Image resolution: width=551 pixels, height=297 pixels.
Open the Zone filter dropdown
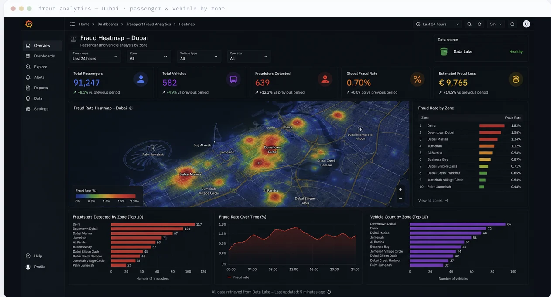click(x=149, y=56)
